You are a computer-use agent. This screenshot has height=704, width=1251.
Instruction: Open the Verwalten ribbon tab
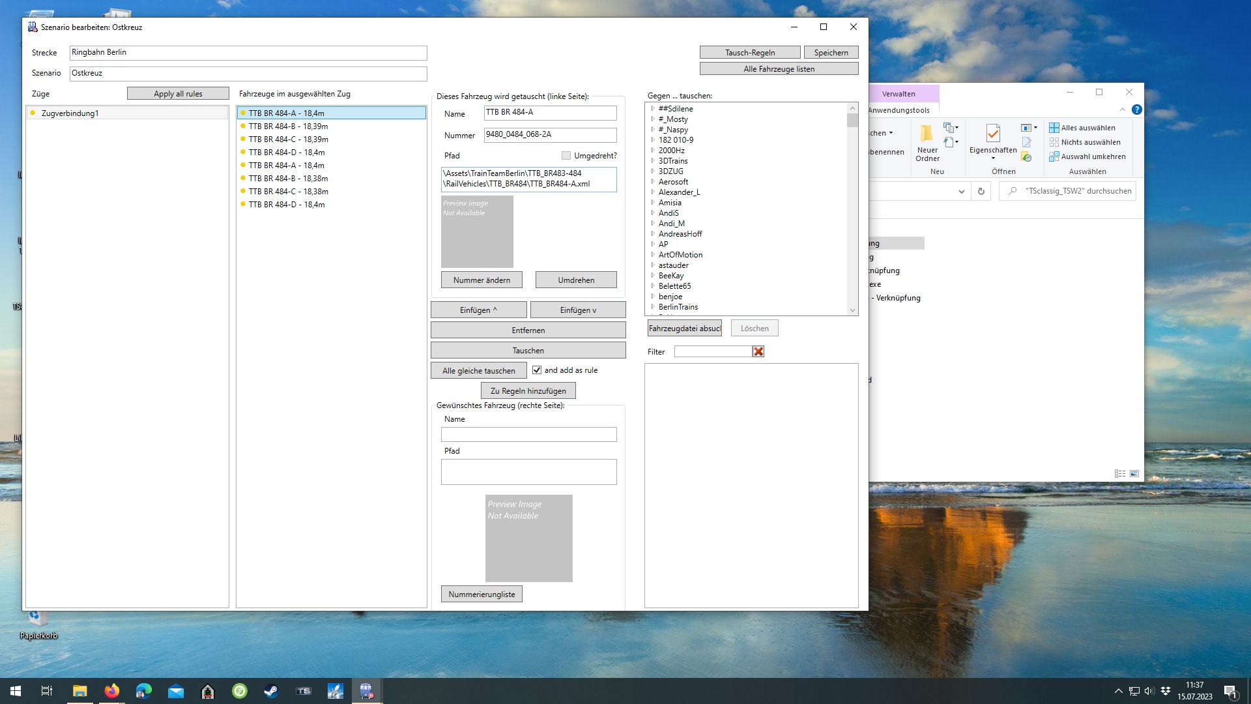coord(899,94)
